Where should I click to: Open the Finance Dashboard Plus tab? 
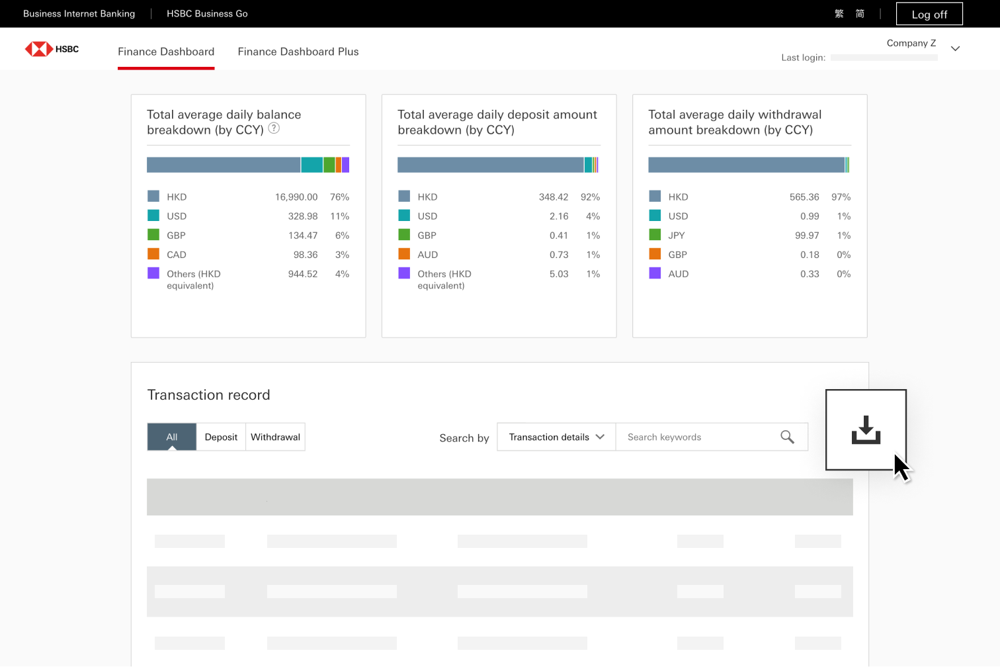[298, 52]
